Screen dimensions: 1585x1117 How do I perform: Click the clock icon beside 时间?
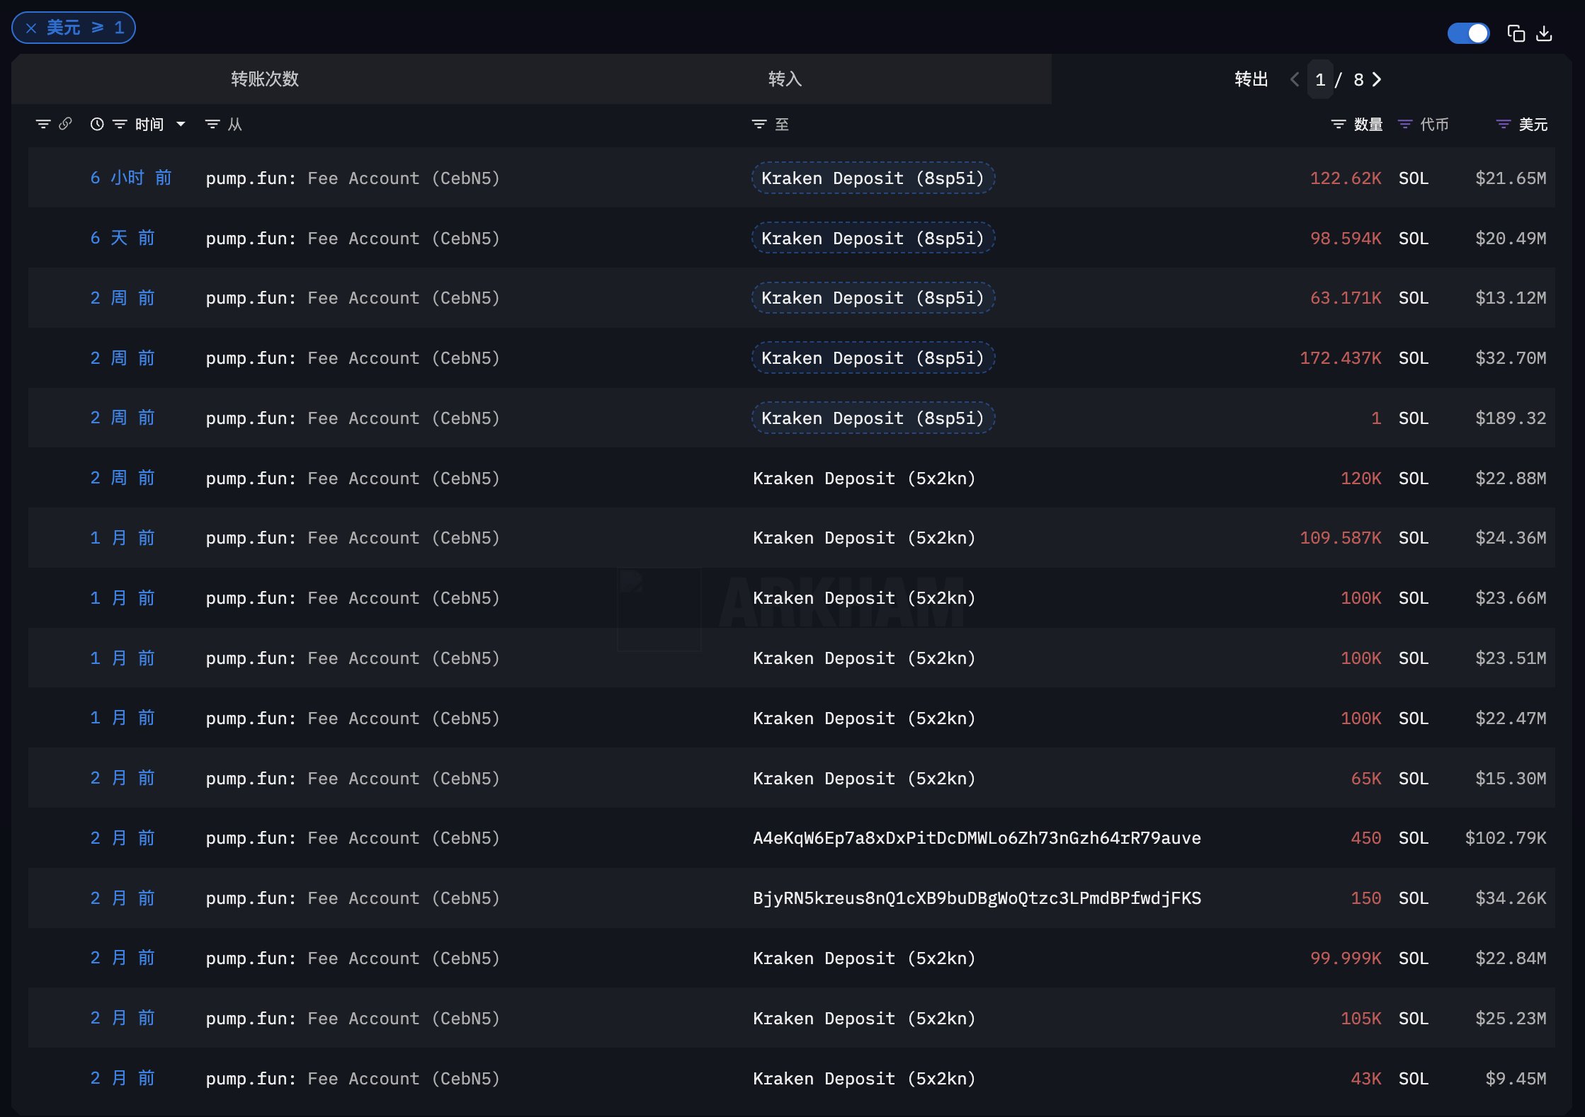coord(97,124)
